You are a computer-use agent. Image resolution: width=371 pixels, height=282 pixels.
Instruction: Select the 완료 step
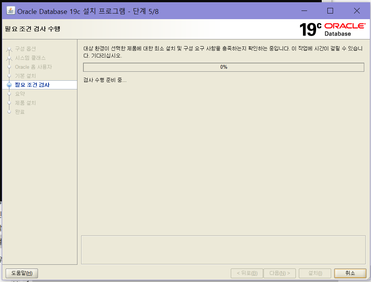coord(20,112)
